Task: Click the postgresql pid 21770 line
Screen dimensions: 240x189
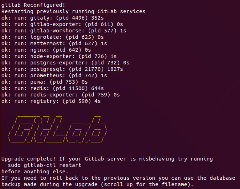Action: (x=62, y=69)
